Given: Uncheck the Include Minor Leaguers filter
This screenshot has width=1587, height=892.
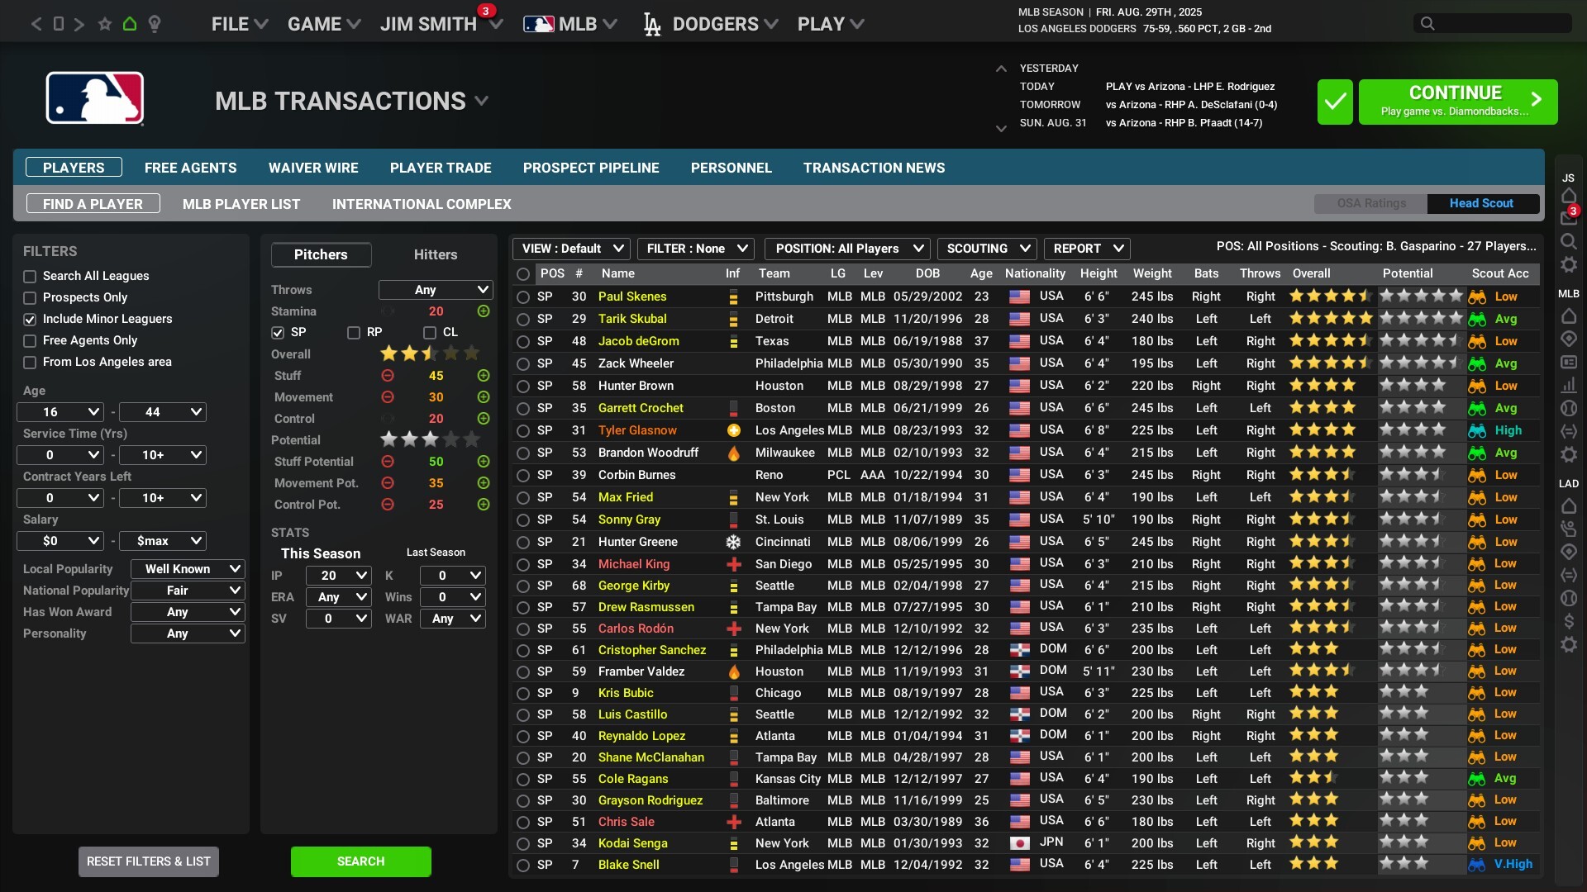Looking at the screenshot, I should (x=30, y=319).
